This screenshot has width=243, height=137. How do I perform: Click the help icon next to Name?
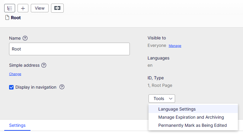(x=25, y=38)
